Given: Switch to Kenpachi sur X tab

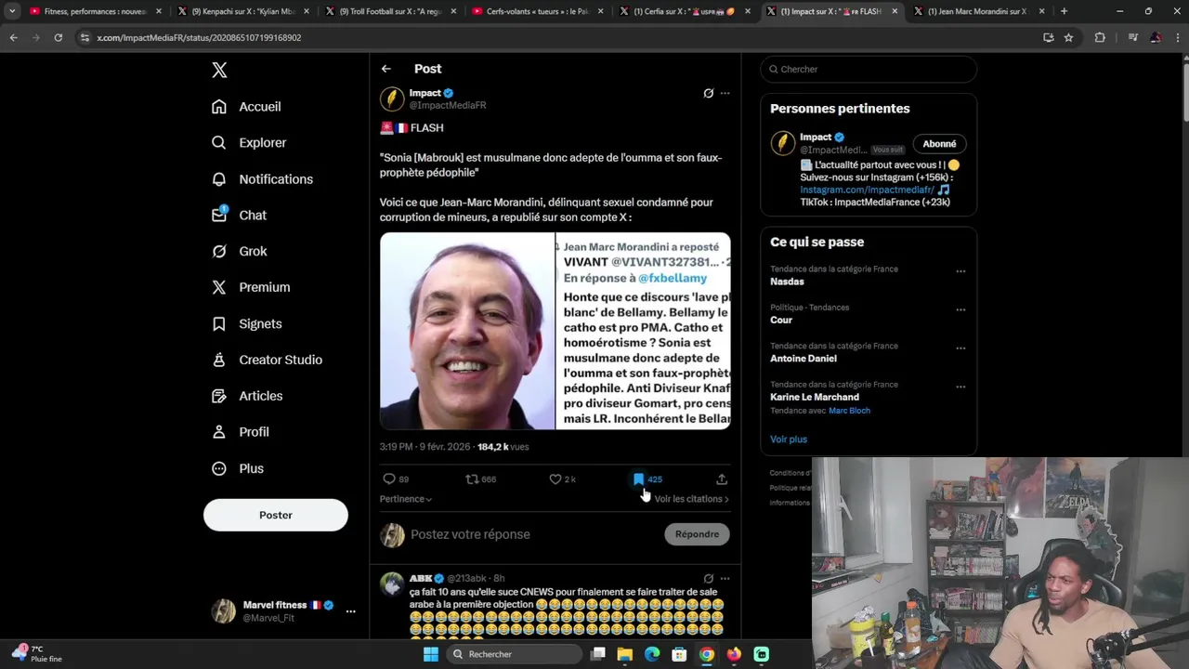Looking at the screenshot, I should click(242, 11).
